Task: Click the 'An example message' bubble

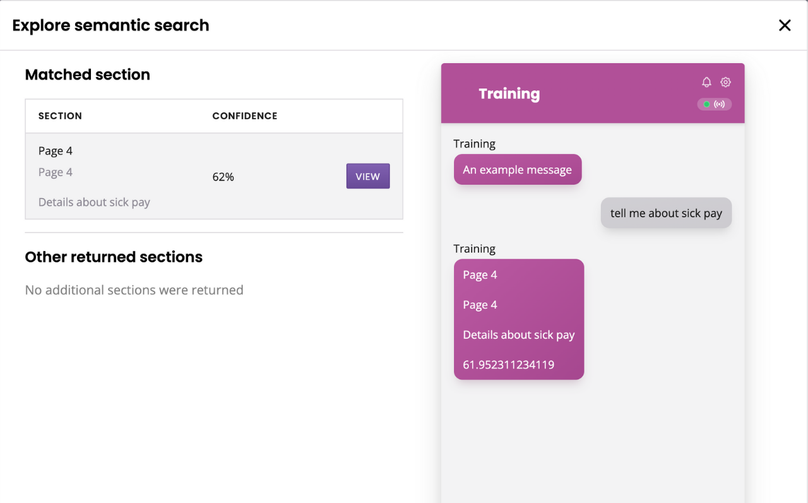Action: tap(518, 170)
